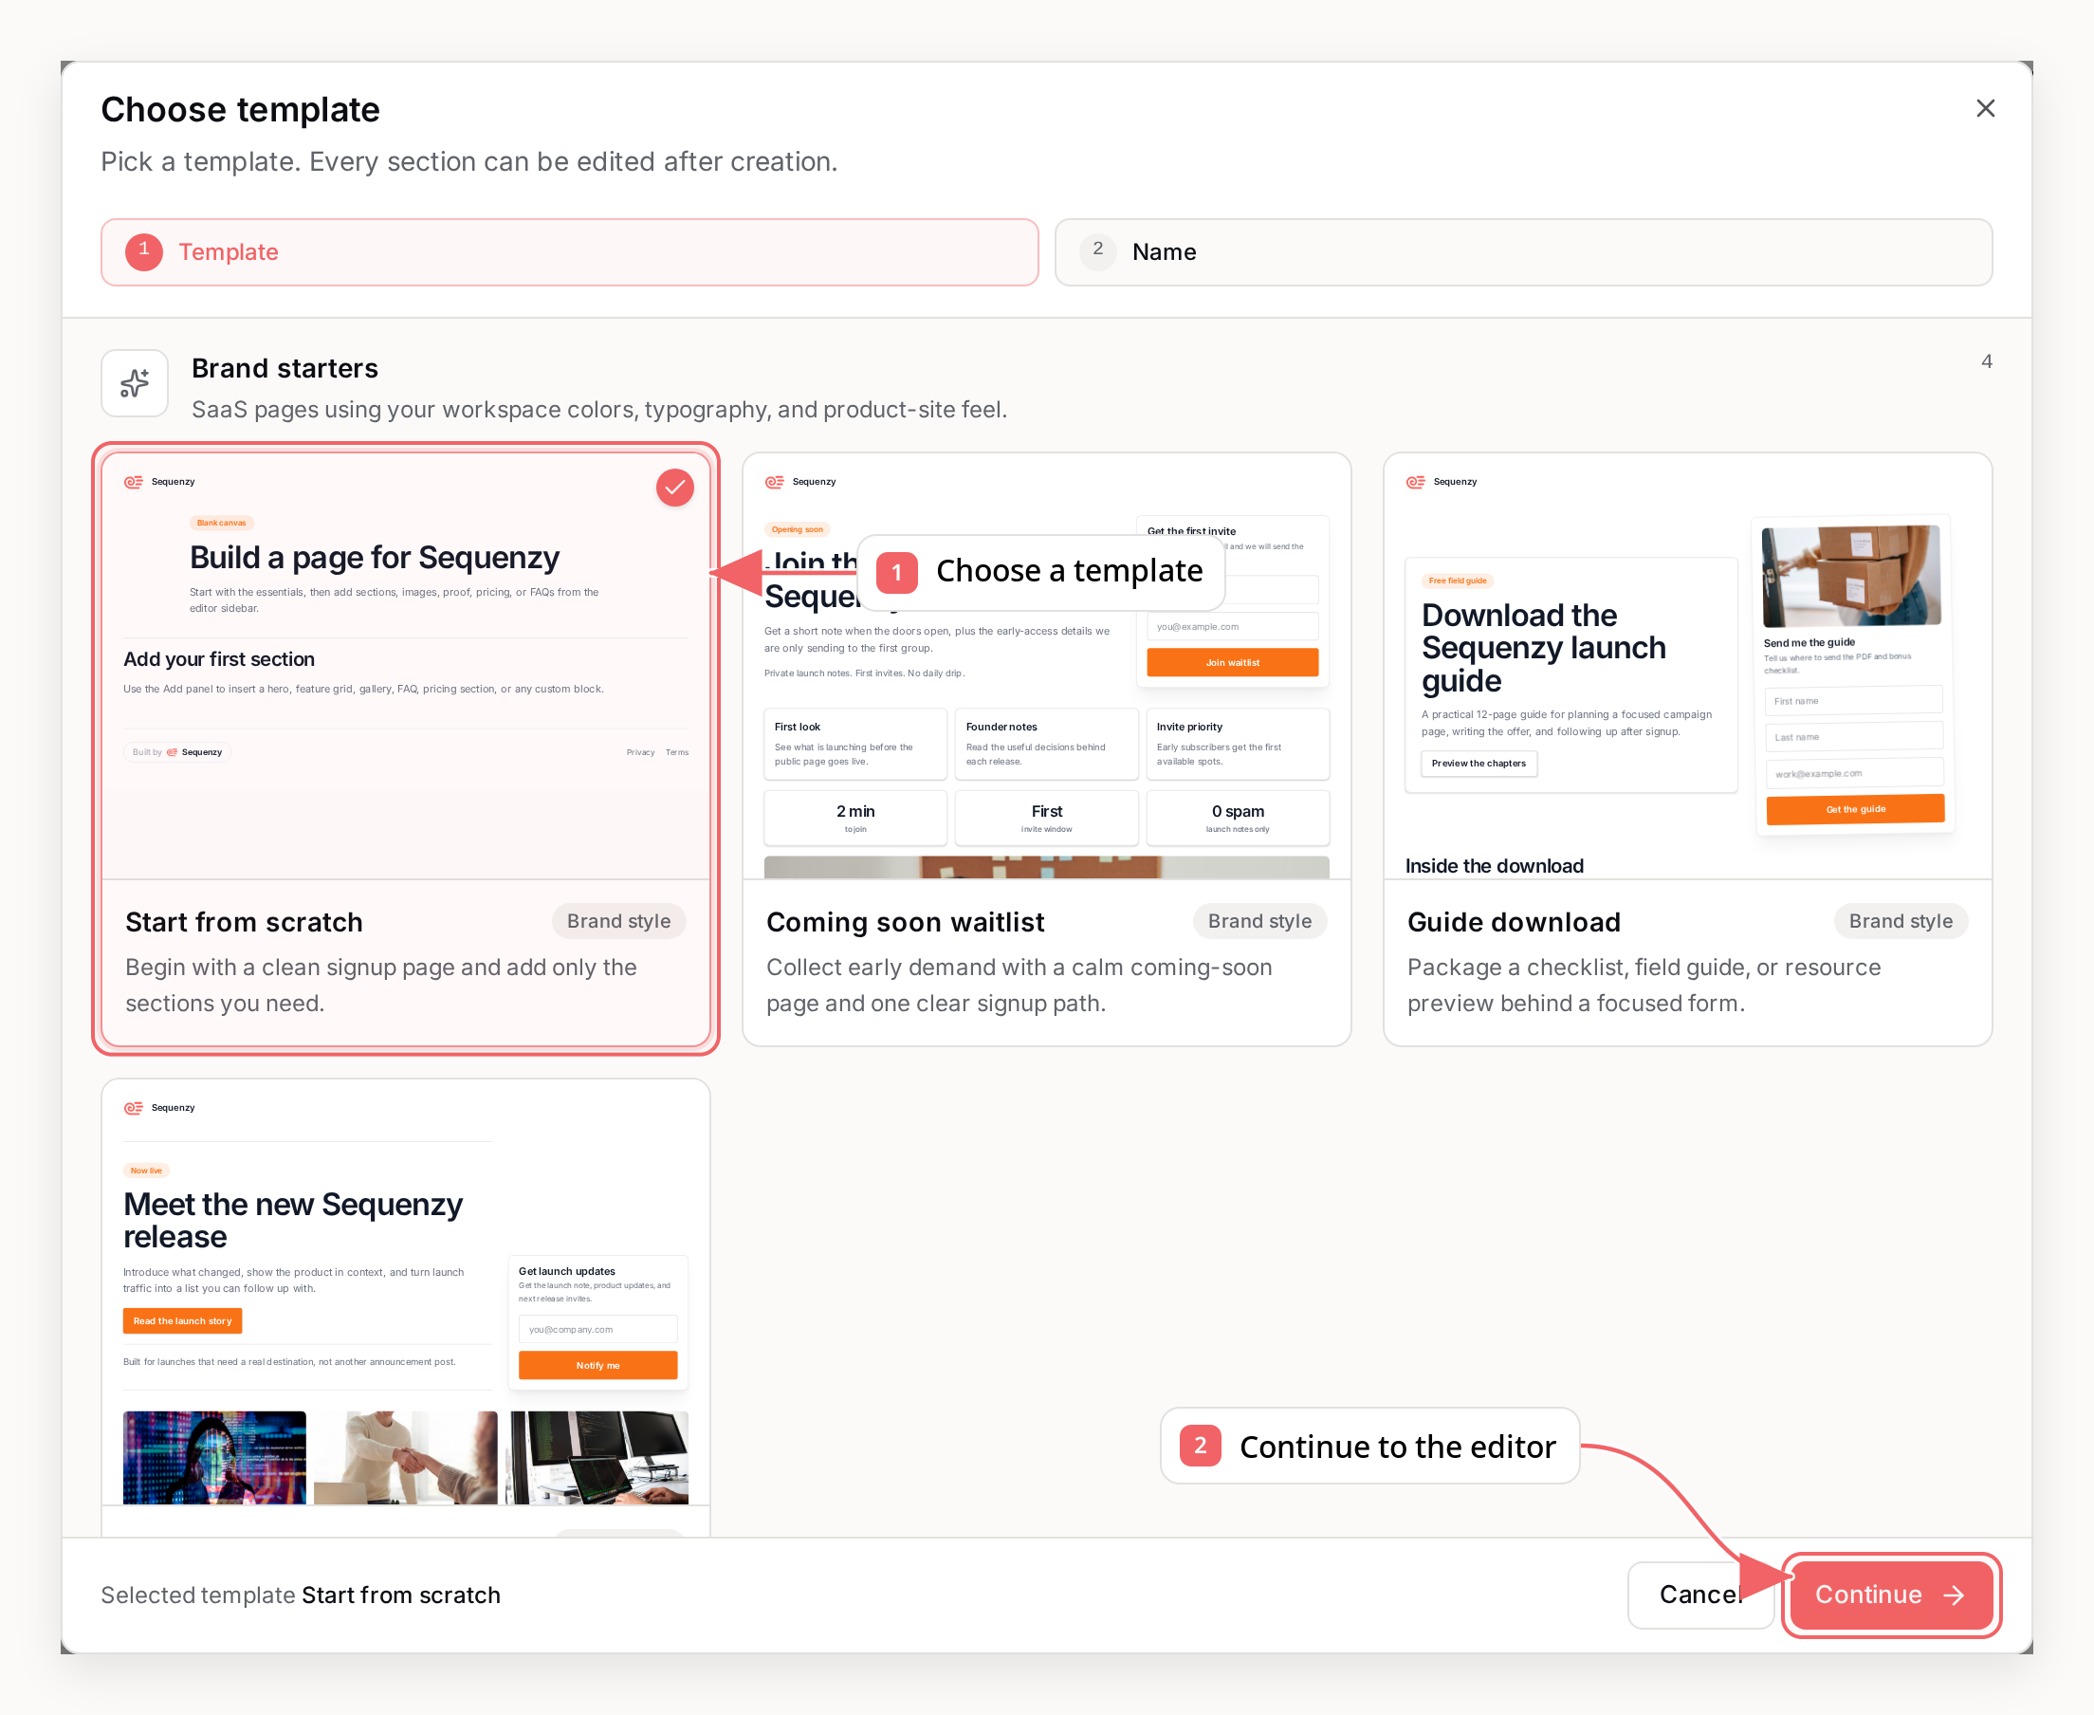The width and height of the screenshot is (2094, 1715).
Task: Click Preview the chapters in guide preview
Action: pos(1479,763)
